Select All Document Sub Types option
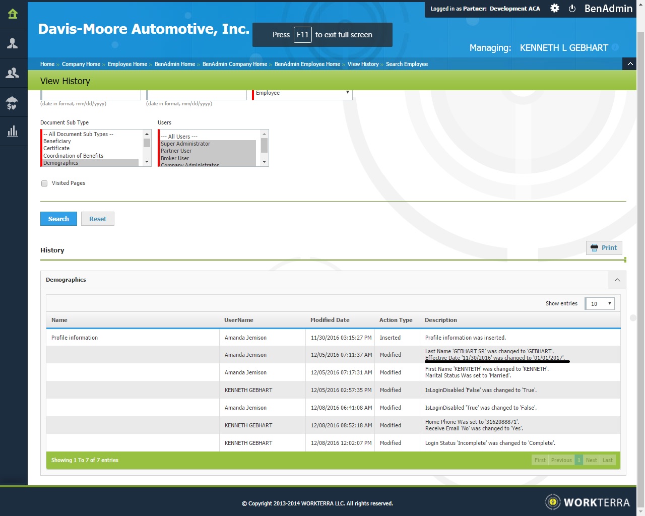The width and height of the screenshot is (645, 516). [91, 135]
